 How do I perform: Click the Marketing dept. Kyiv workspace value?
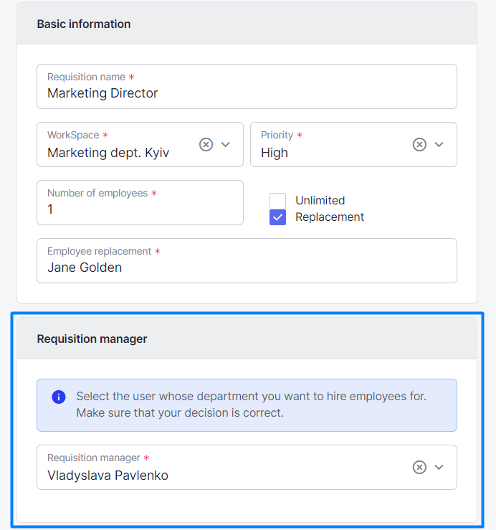[108, 153]
